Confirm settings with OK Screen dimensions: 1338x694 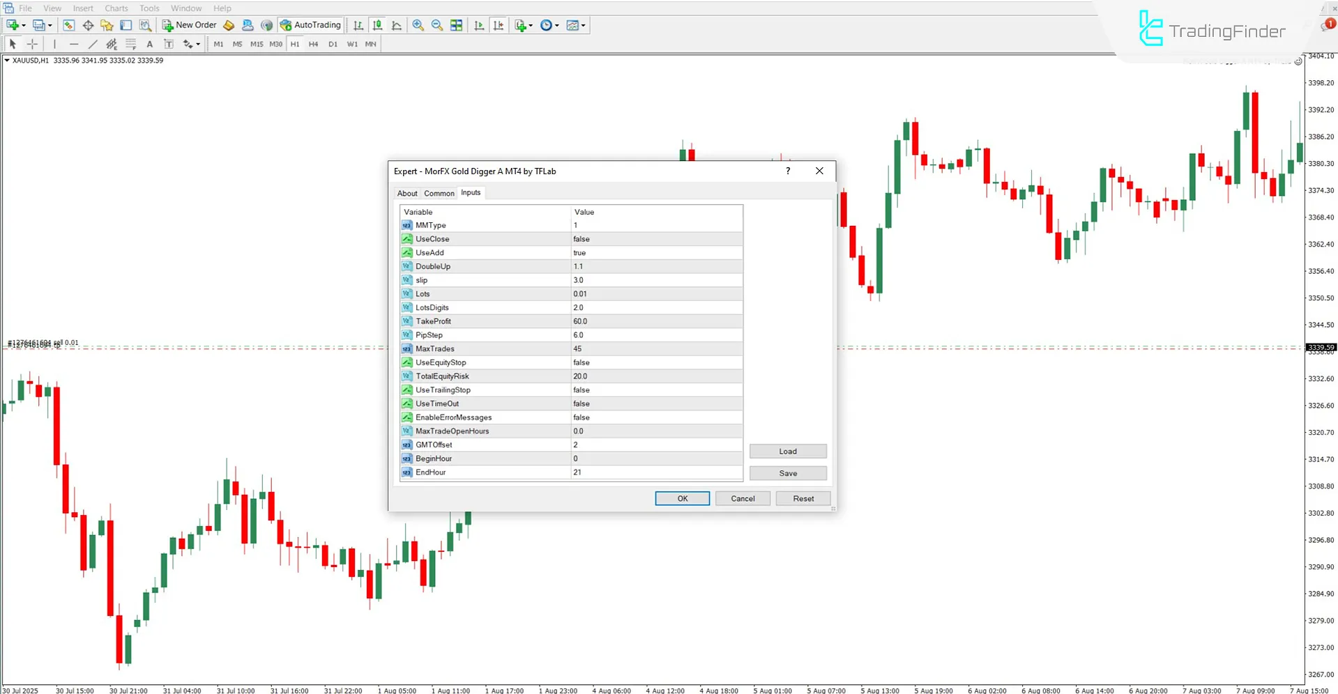(x=681, y=498)
